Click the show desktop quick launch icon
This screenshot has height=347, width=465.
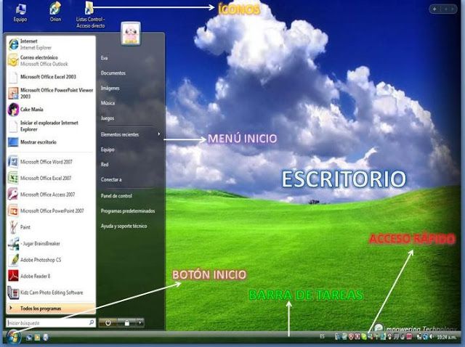click(29, 338)
